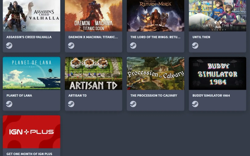Select the UNTIL THEN title text
This screenshot has height=156, width=250.
point(201,37)
